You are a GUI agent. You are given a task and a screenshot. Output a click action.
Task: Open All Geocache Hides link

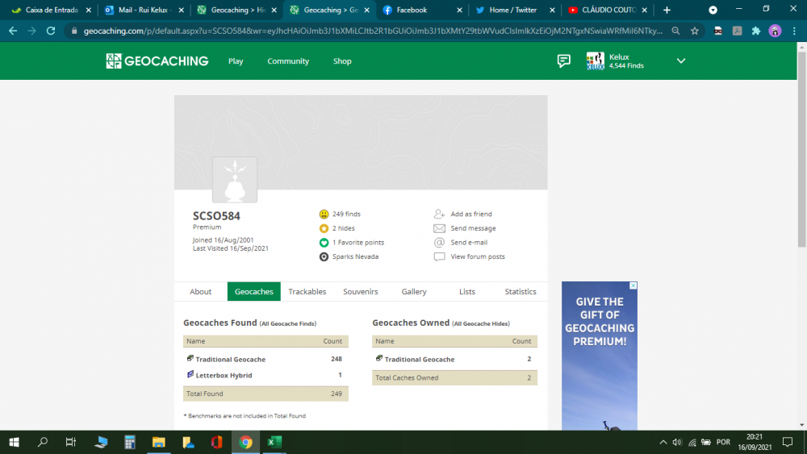[x=481, y=323]
